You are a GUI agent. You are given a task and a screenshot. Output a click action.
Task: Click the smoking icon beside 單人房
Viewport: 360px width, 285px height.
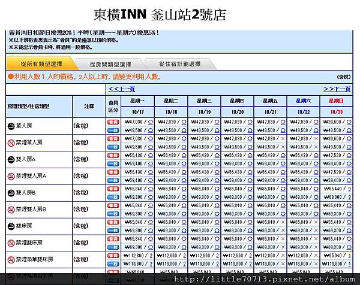(x=11, y=126)
